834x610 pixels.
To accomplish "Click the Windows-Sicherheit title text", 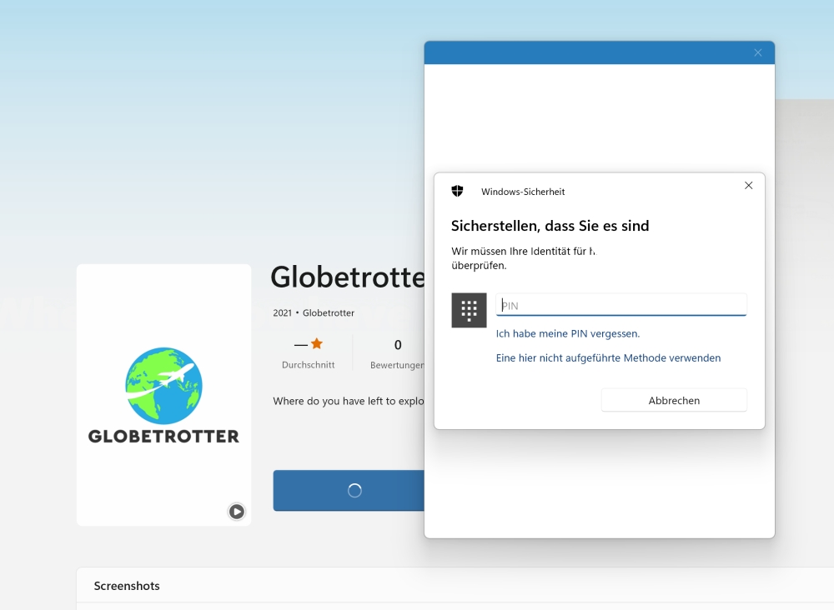I will 523,192.
